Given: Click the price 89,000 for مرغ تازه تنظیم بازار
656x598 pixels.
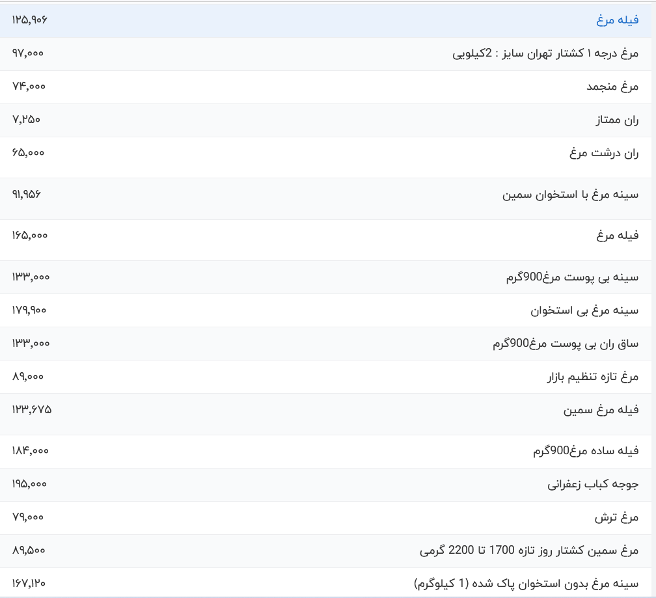Looking at the screenshot, I should coord(27,377).
